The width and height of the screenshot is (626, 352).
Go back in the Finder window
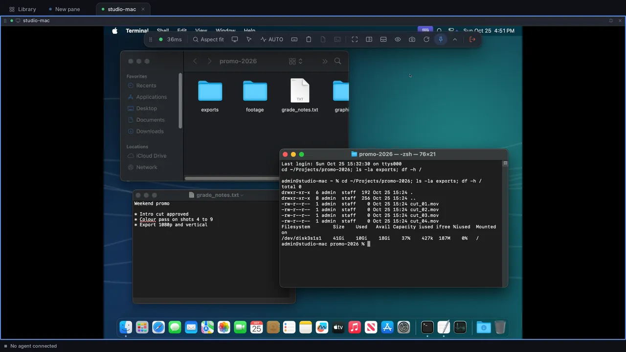point(195,61)
